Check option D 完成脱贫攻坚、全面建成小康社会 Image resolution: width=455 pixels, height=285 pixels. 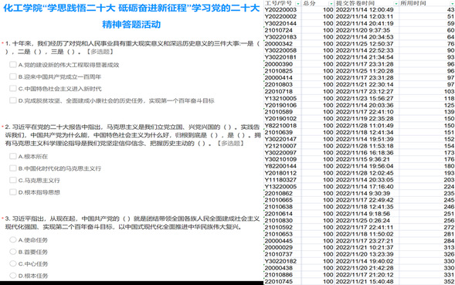tap(13, 100)
